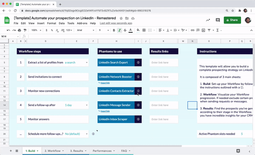Open comment history icon
Screen dimensions: 255x155
[218, 20]
